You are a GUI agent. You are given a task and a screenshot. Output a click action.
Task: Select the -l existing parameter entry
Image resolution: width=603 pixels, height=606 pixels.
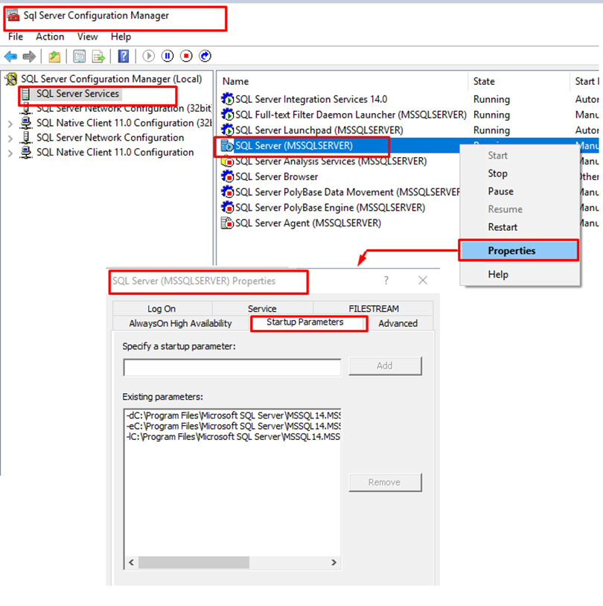tap(233, 437)
